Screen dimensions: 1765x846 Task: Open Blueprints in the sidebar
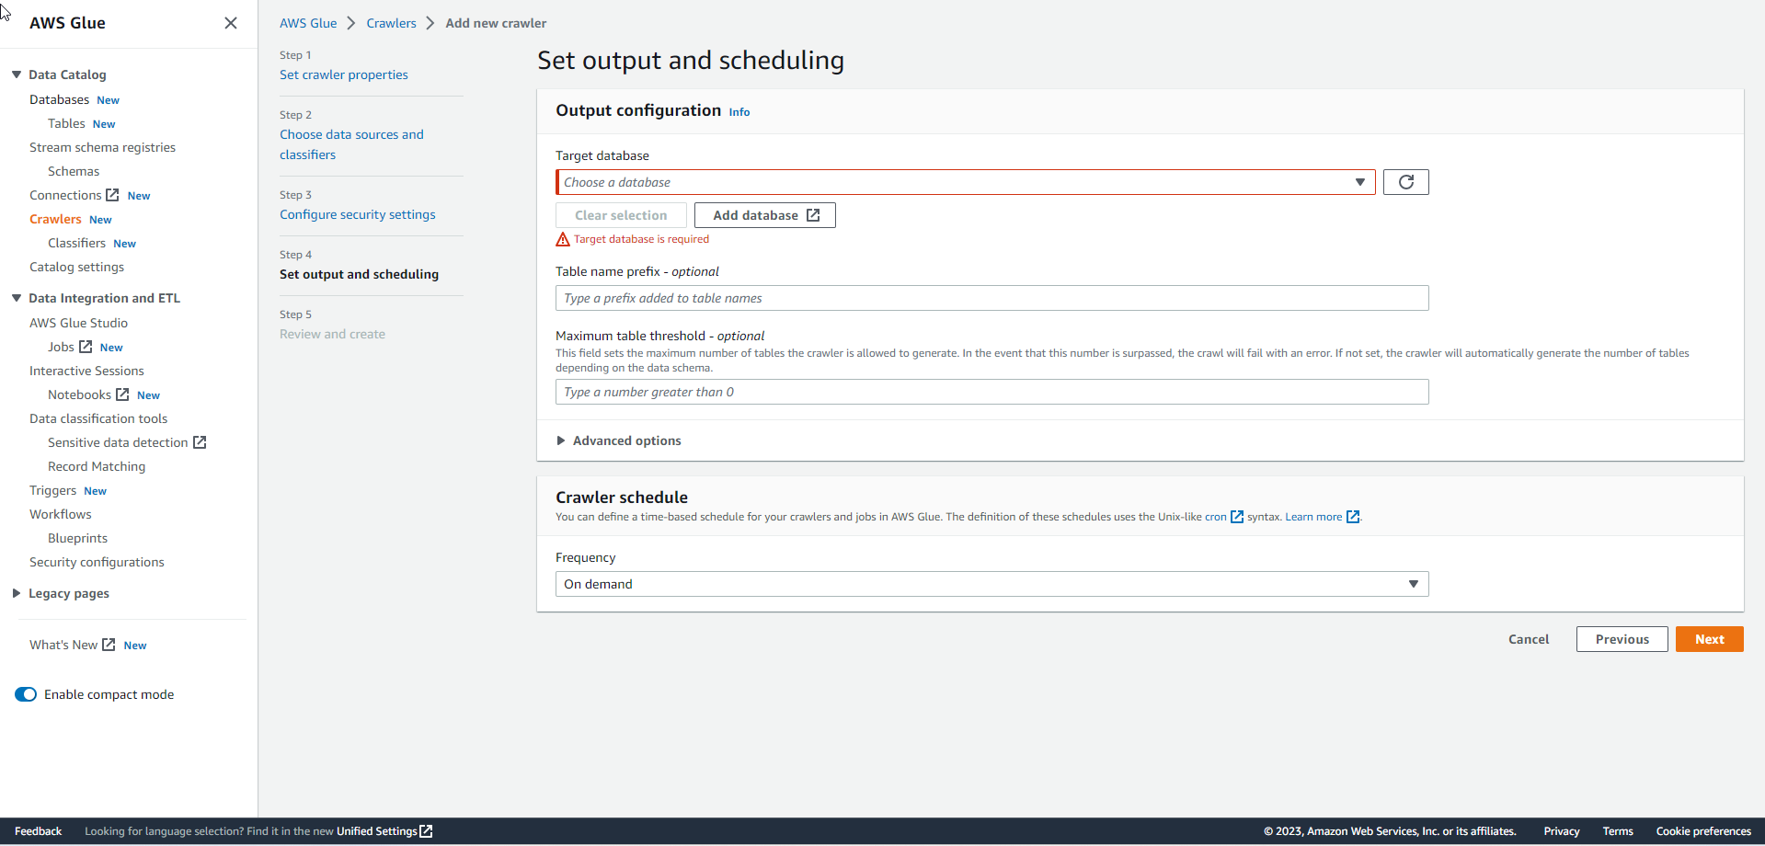[77, 538]
